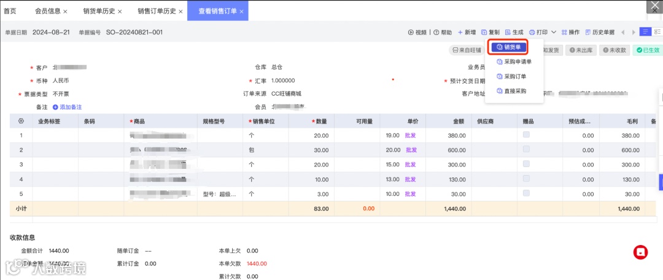Toggle the 赠品 checkbox in row 1
Image resolution: width=663 pixels, height=280 pixels.
pyautogui.click(x=526, y=135)
